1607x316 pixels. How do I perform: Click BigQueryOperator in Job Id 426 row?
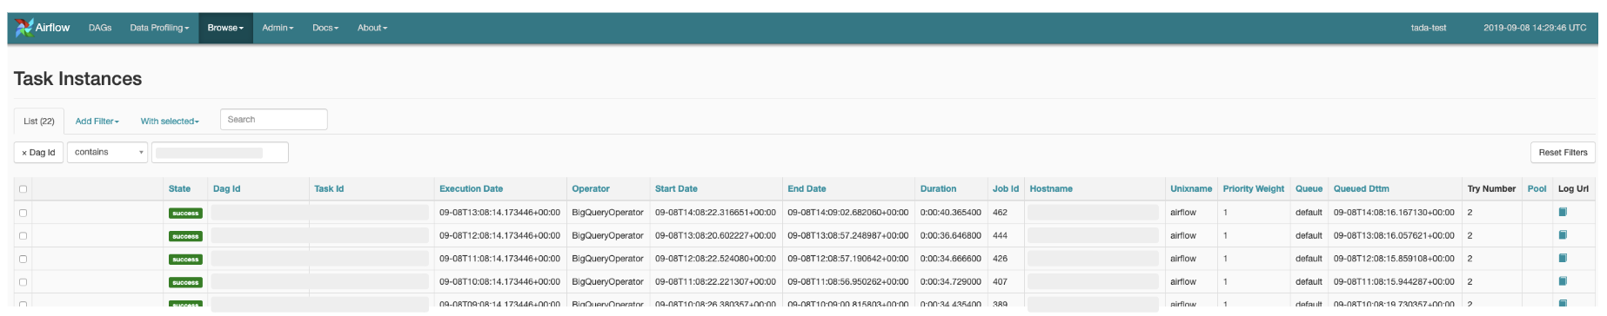(607, 258)
